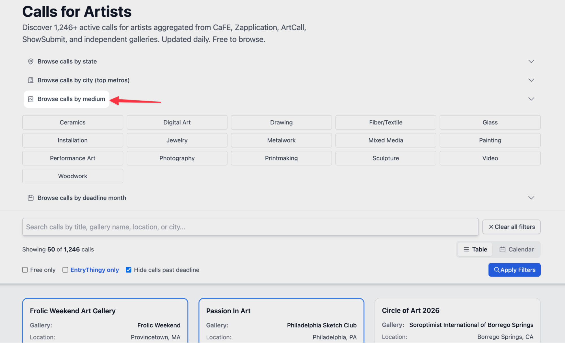This screenshot has height=343, width=565.
Task: Expand Browse calls by deadline month chevron
Action: 531,198
